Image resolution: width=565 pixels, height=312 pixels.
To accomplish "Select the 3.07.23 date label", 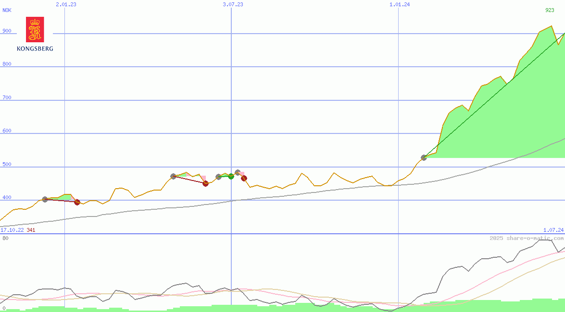I will click(233, 4).
